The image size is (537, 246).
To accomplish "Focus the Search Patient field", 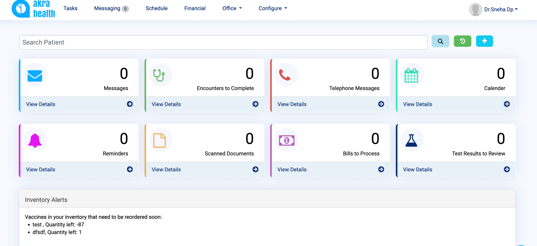I will click(x=223, y=42).
